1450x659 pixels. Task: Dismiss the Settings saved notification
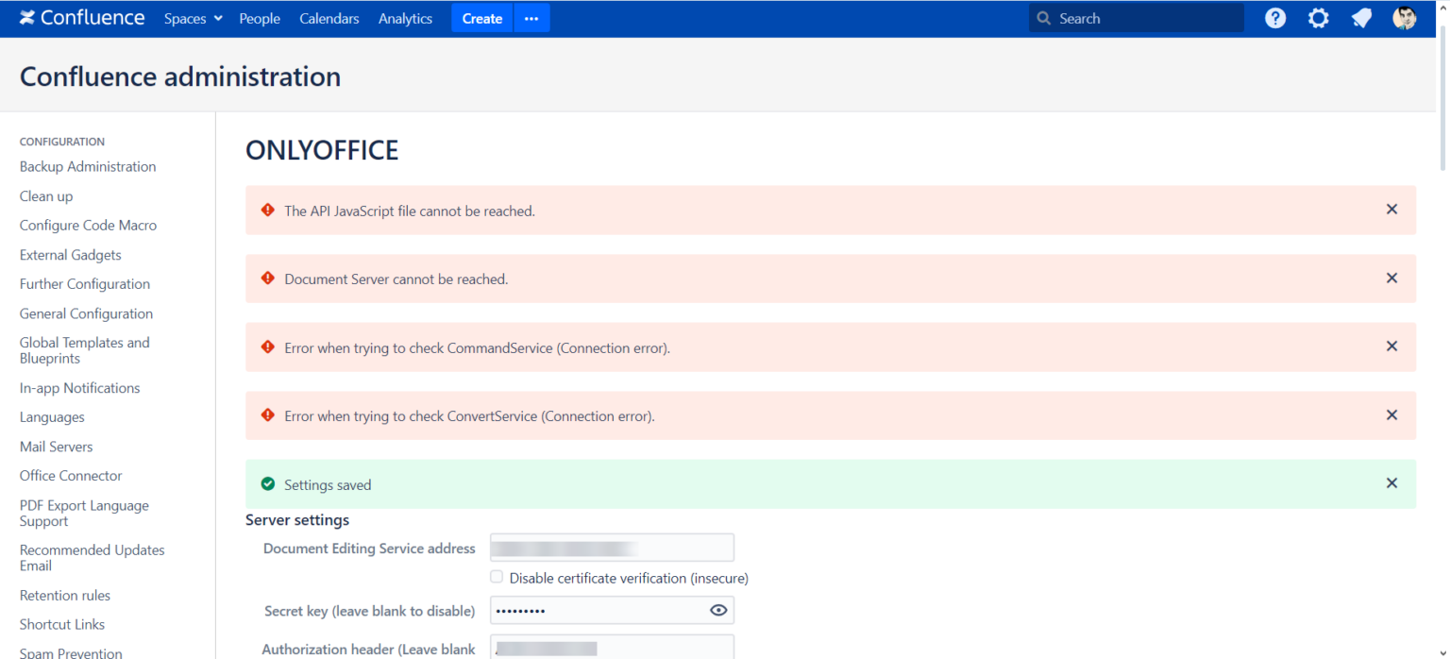(1391, 482)
